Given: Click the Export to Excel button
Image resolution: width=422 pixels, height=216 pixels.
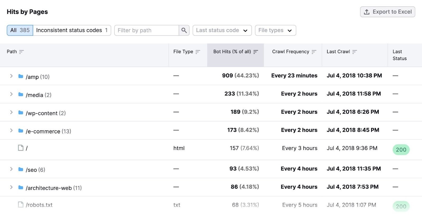Looking at the screenshot, I should point(387,12).
